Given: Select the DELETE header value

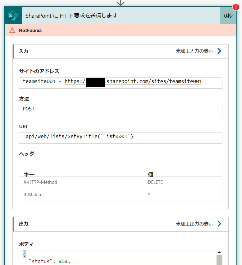Looking at the screenshot, I should pos(155,182).
